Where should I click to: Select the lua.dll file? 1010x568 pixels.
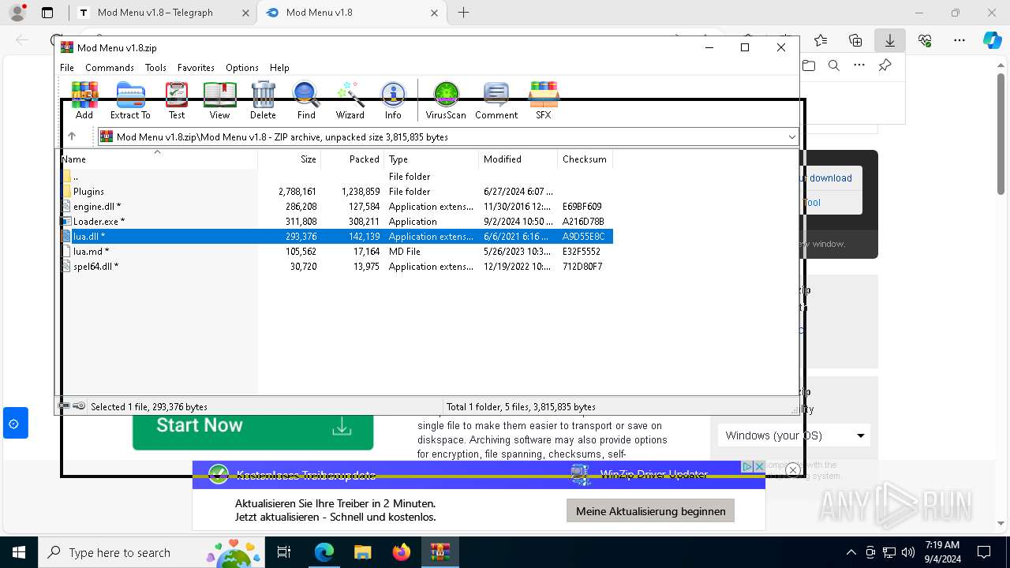(336, 237)
